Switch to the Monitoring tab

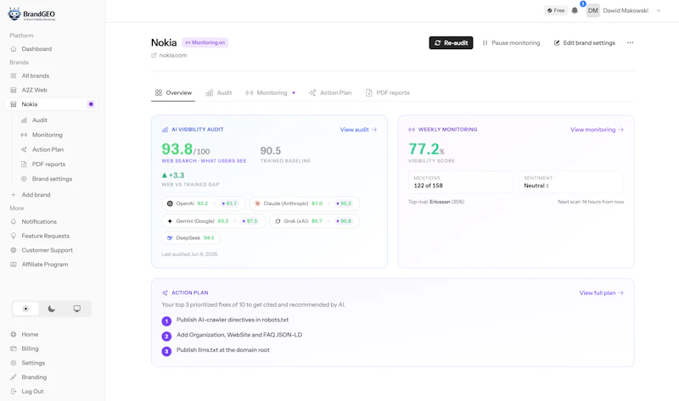(270, 92)
